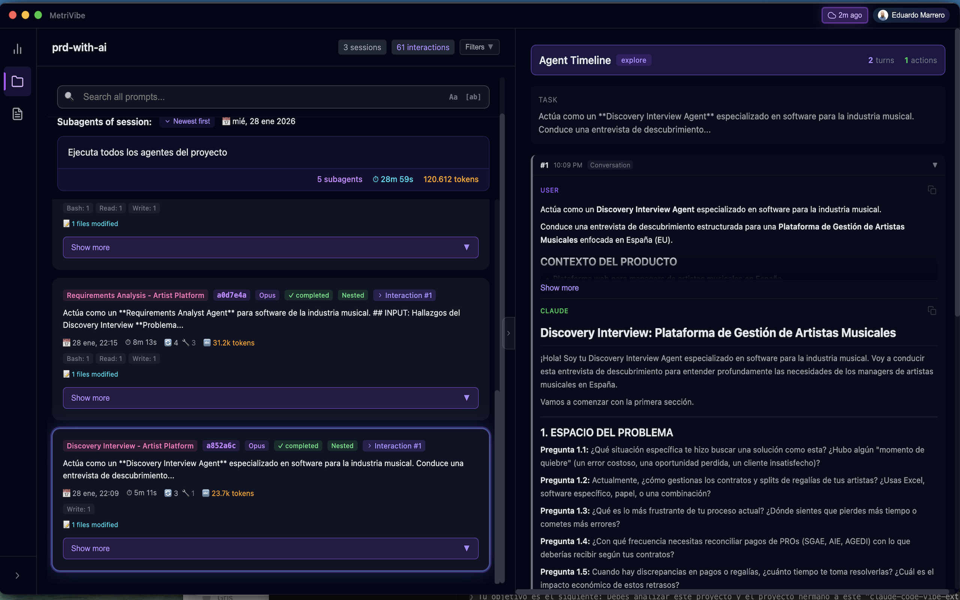Copy the CLAUDE response via copy icon
This screenshot has height=600, width=960.
click(x=931, y=310)
